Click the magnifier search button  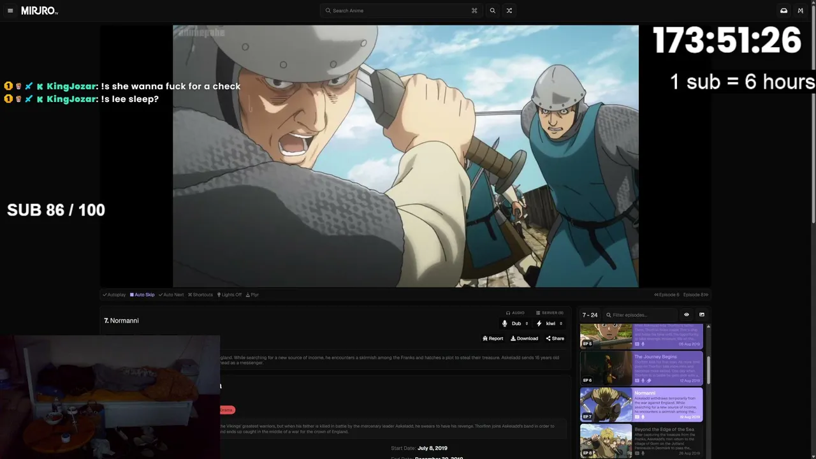pyautogui.click(x=492, y=11)
